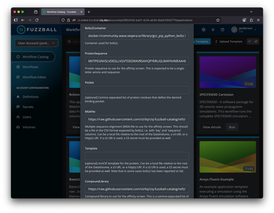The width and height of the screenshot is (274, 213).
Task: Click the browser address bar URL
Action: pos(135,20)
